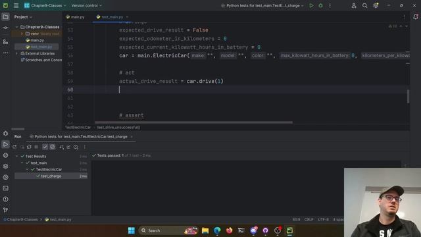Close the test_charge run tab
421x237 pixels.
[132, 136]
